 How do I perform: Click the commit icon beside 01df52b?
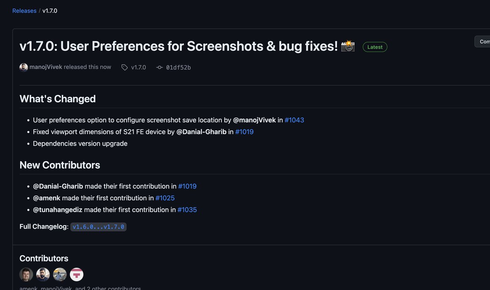160,67
